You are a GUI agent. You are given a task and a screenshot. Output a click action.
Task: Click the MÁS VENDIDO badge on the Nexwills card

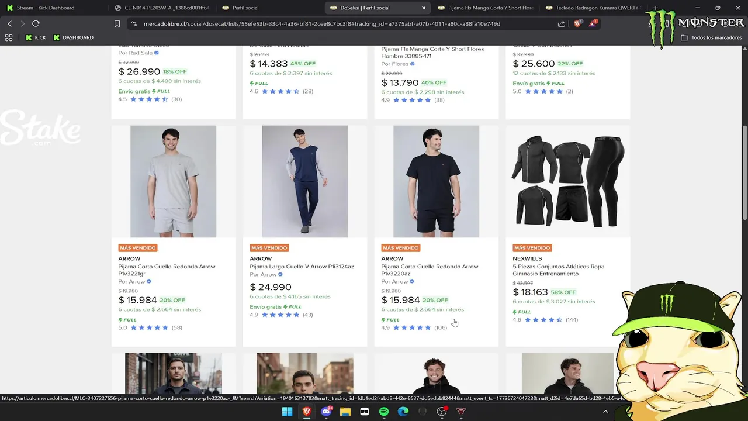532,248
